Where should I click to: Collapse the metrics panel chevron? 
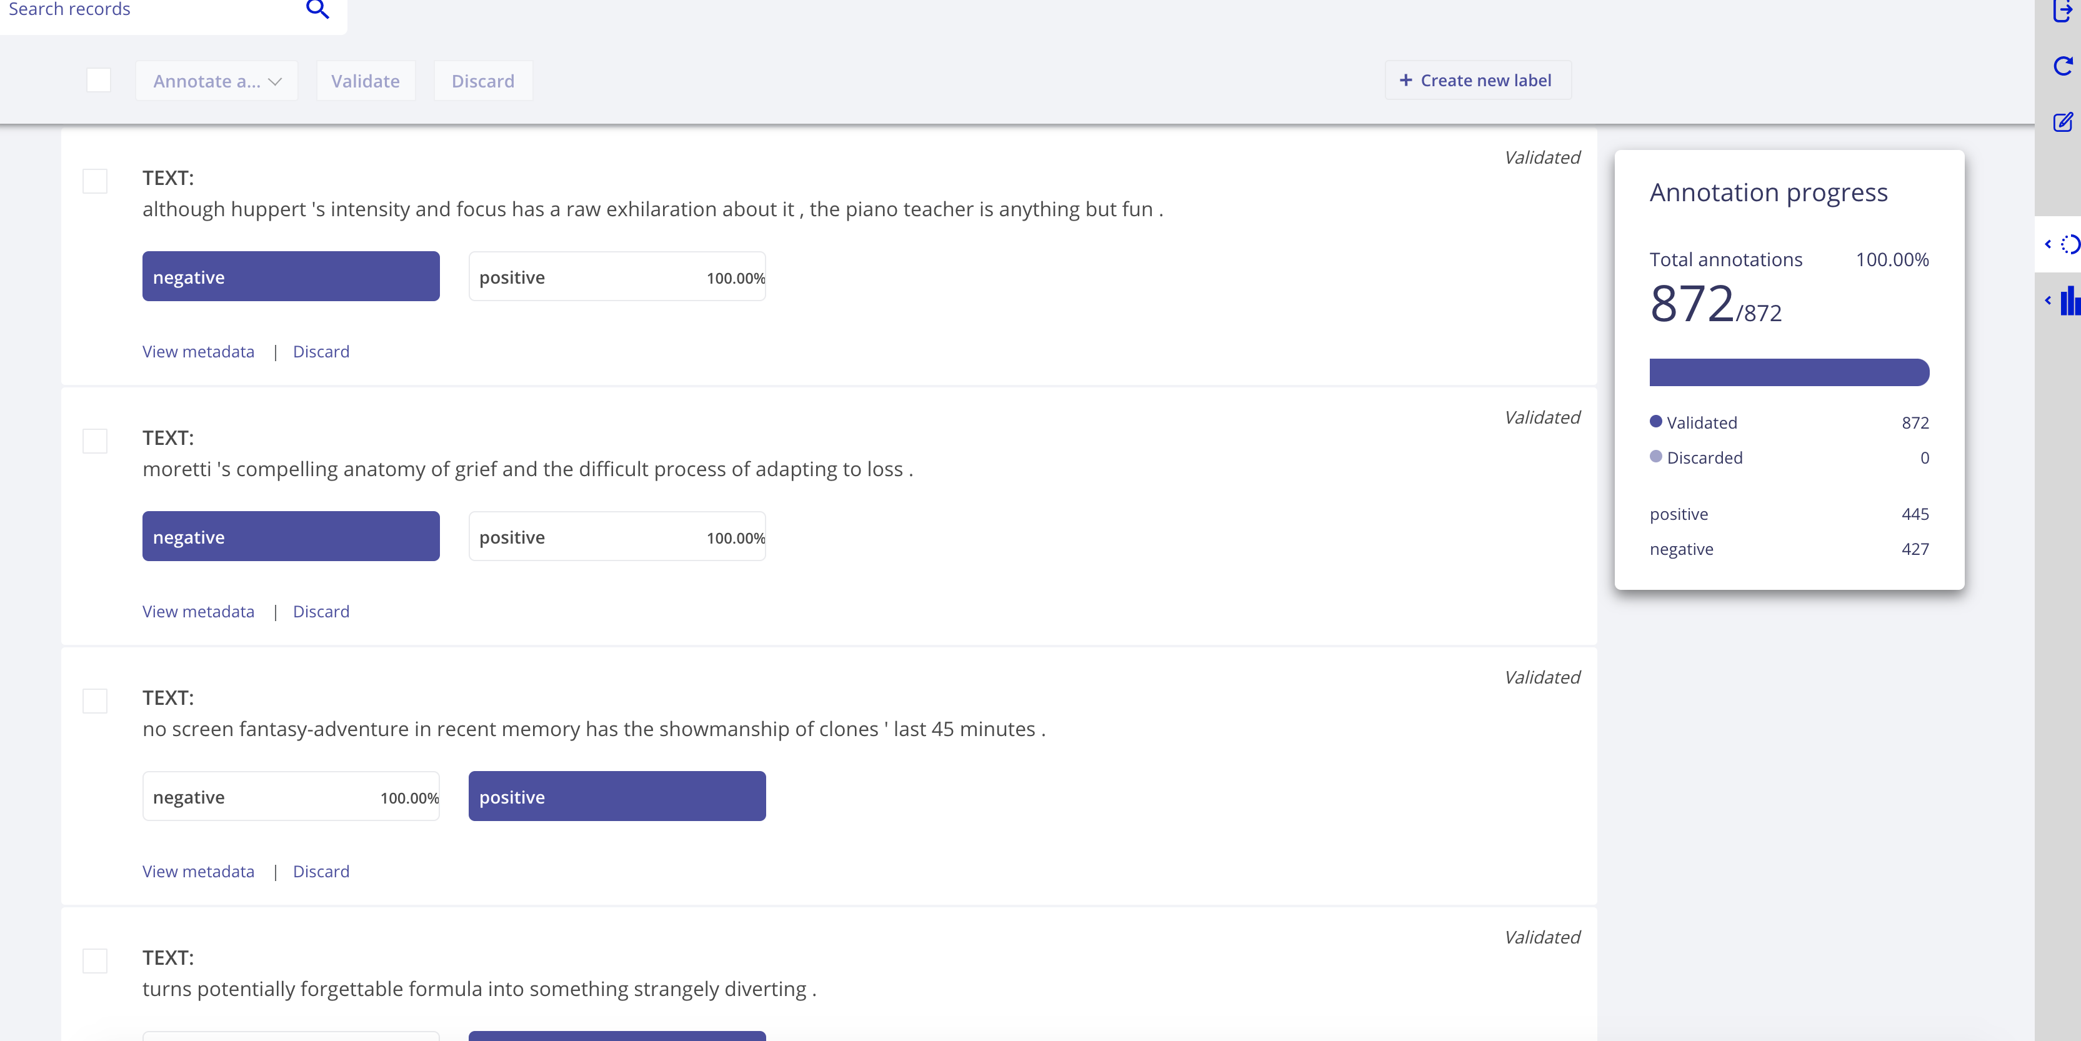coord(2048,301)
